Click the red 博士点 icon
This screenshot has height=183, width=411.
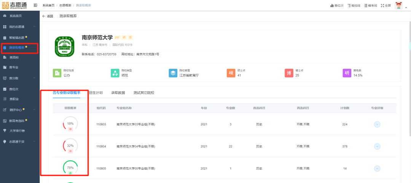click(x=288, y=73)
